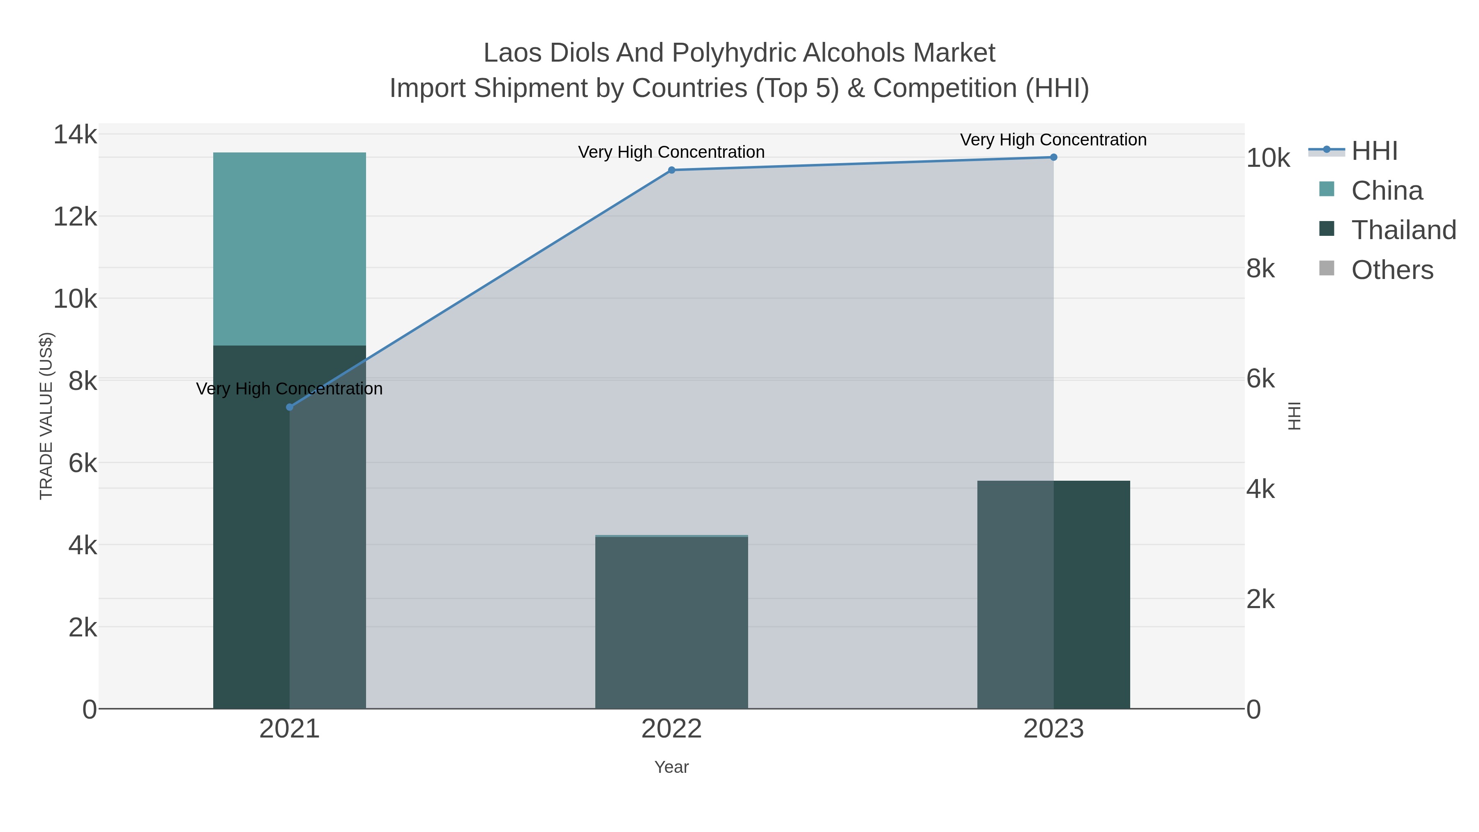Click the 4k tick on left axis
1479x832 pixels.
click(x=83, y=546)
